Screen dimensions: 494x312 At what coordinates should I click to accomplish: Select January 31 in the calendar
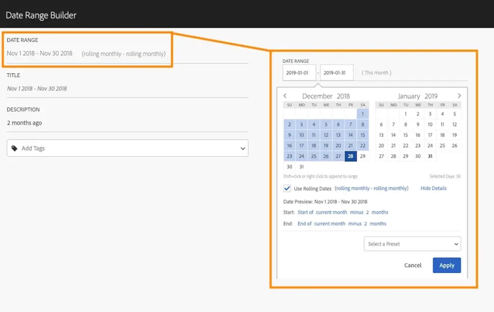(x=430, y=156)
